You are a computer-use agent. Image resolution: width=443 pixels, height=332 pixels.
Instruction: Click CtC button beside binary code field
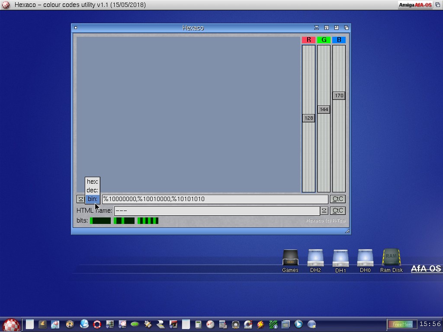click(x=337, y=199)
